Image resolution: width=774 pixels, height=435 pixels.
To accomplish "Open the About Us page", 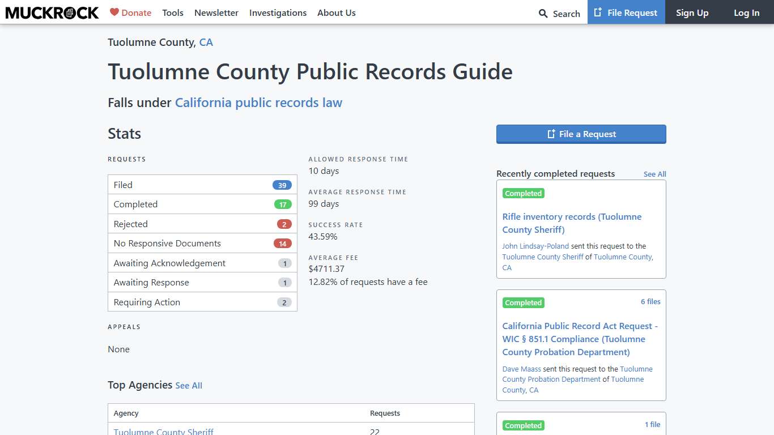I will (337, 12).
